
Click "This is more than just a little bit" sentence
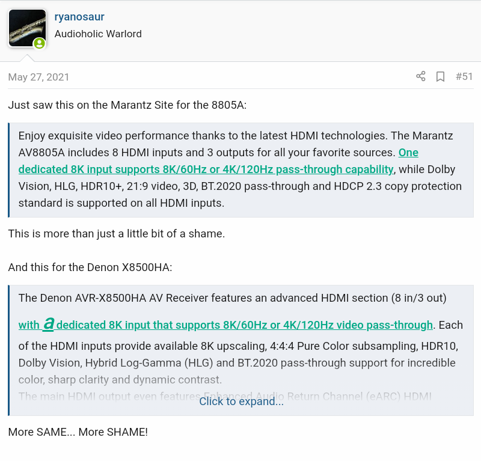point(116,233)
